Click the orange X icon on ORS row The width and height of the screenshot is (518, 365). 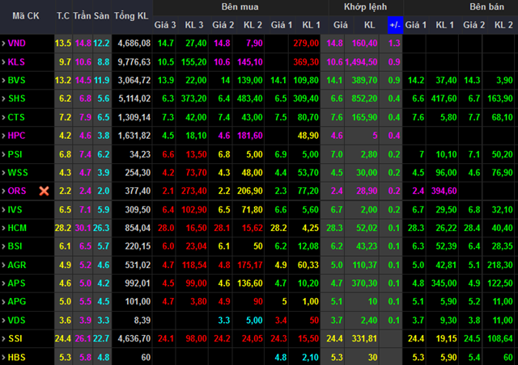tap(45, 191)
